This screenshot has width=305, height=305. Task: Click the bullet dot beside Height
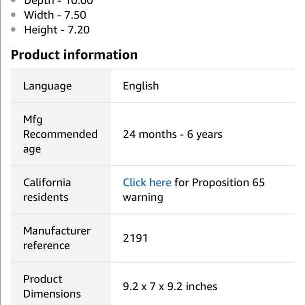[13, 29]
